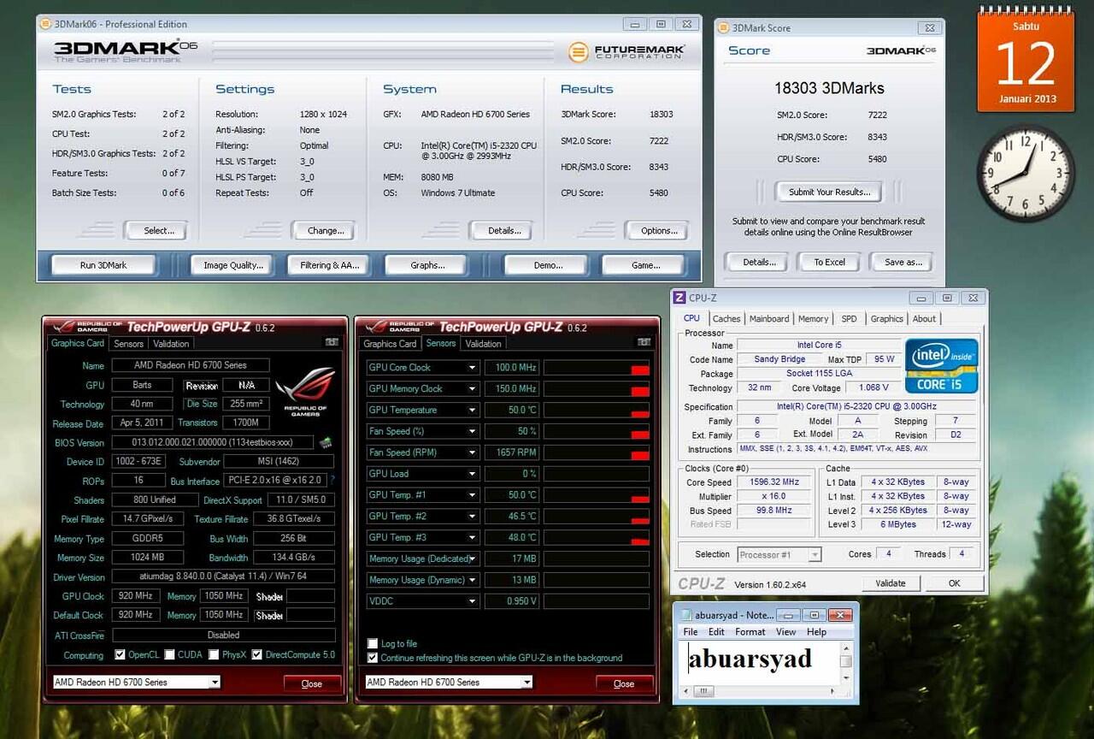The width and height of the screenshot is (1094, 739).
Task: Click the camera icon in GPU-Z Sensors window
Action: pos(644,342)
